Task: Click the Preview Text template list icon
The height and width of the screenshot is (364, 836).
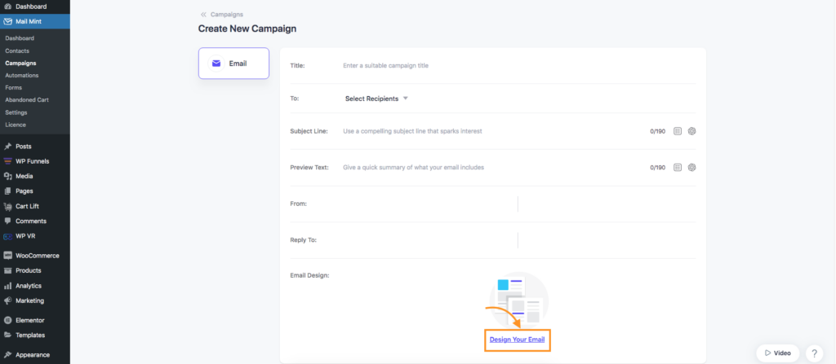Action: (677, 167)
